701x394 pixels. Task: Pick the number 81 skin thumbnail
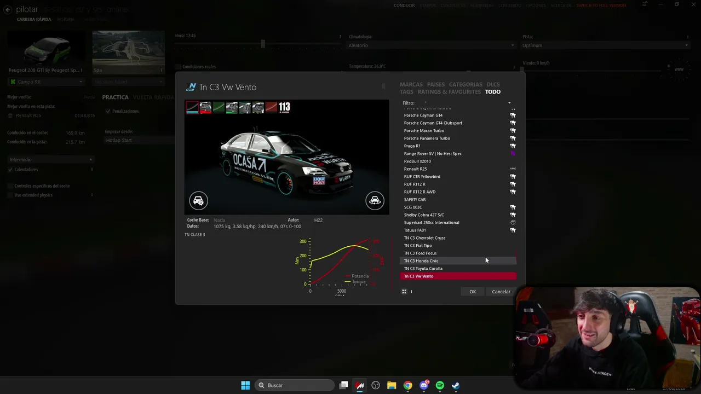(x=245, y=107)
